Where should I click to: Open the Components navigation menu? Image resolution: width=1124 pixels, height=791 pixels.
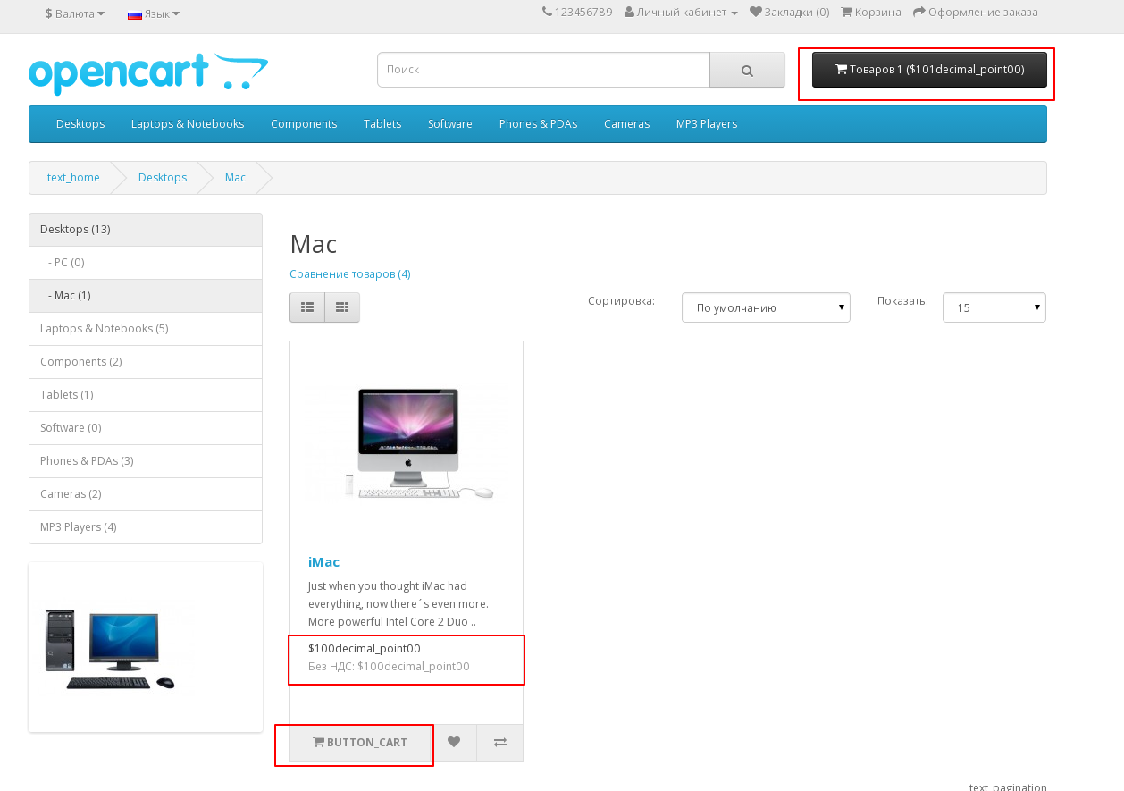(304, 124)
